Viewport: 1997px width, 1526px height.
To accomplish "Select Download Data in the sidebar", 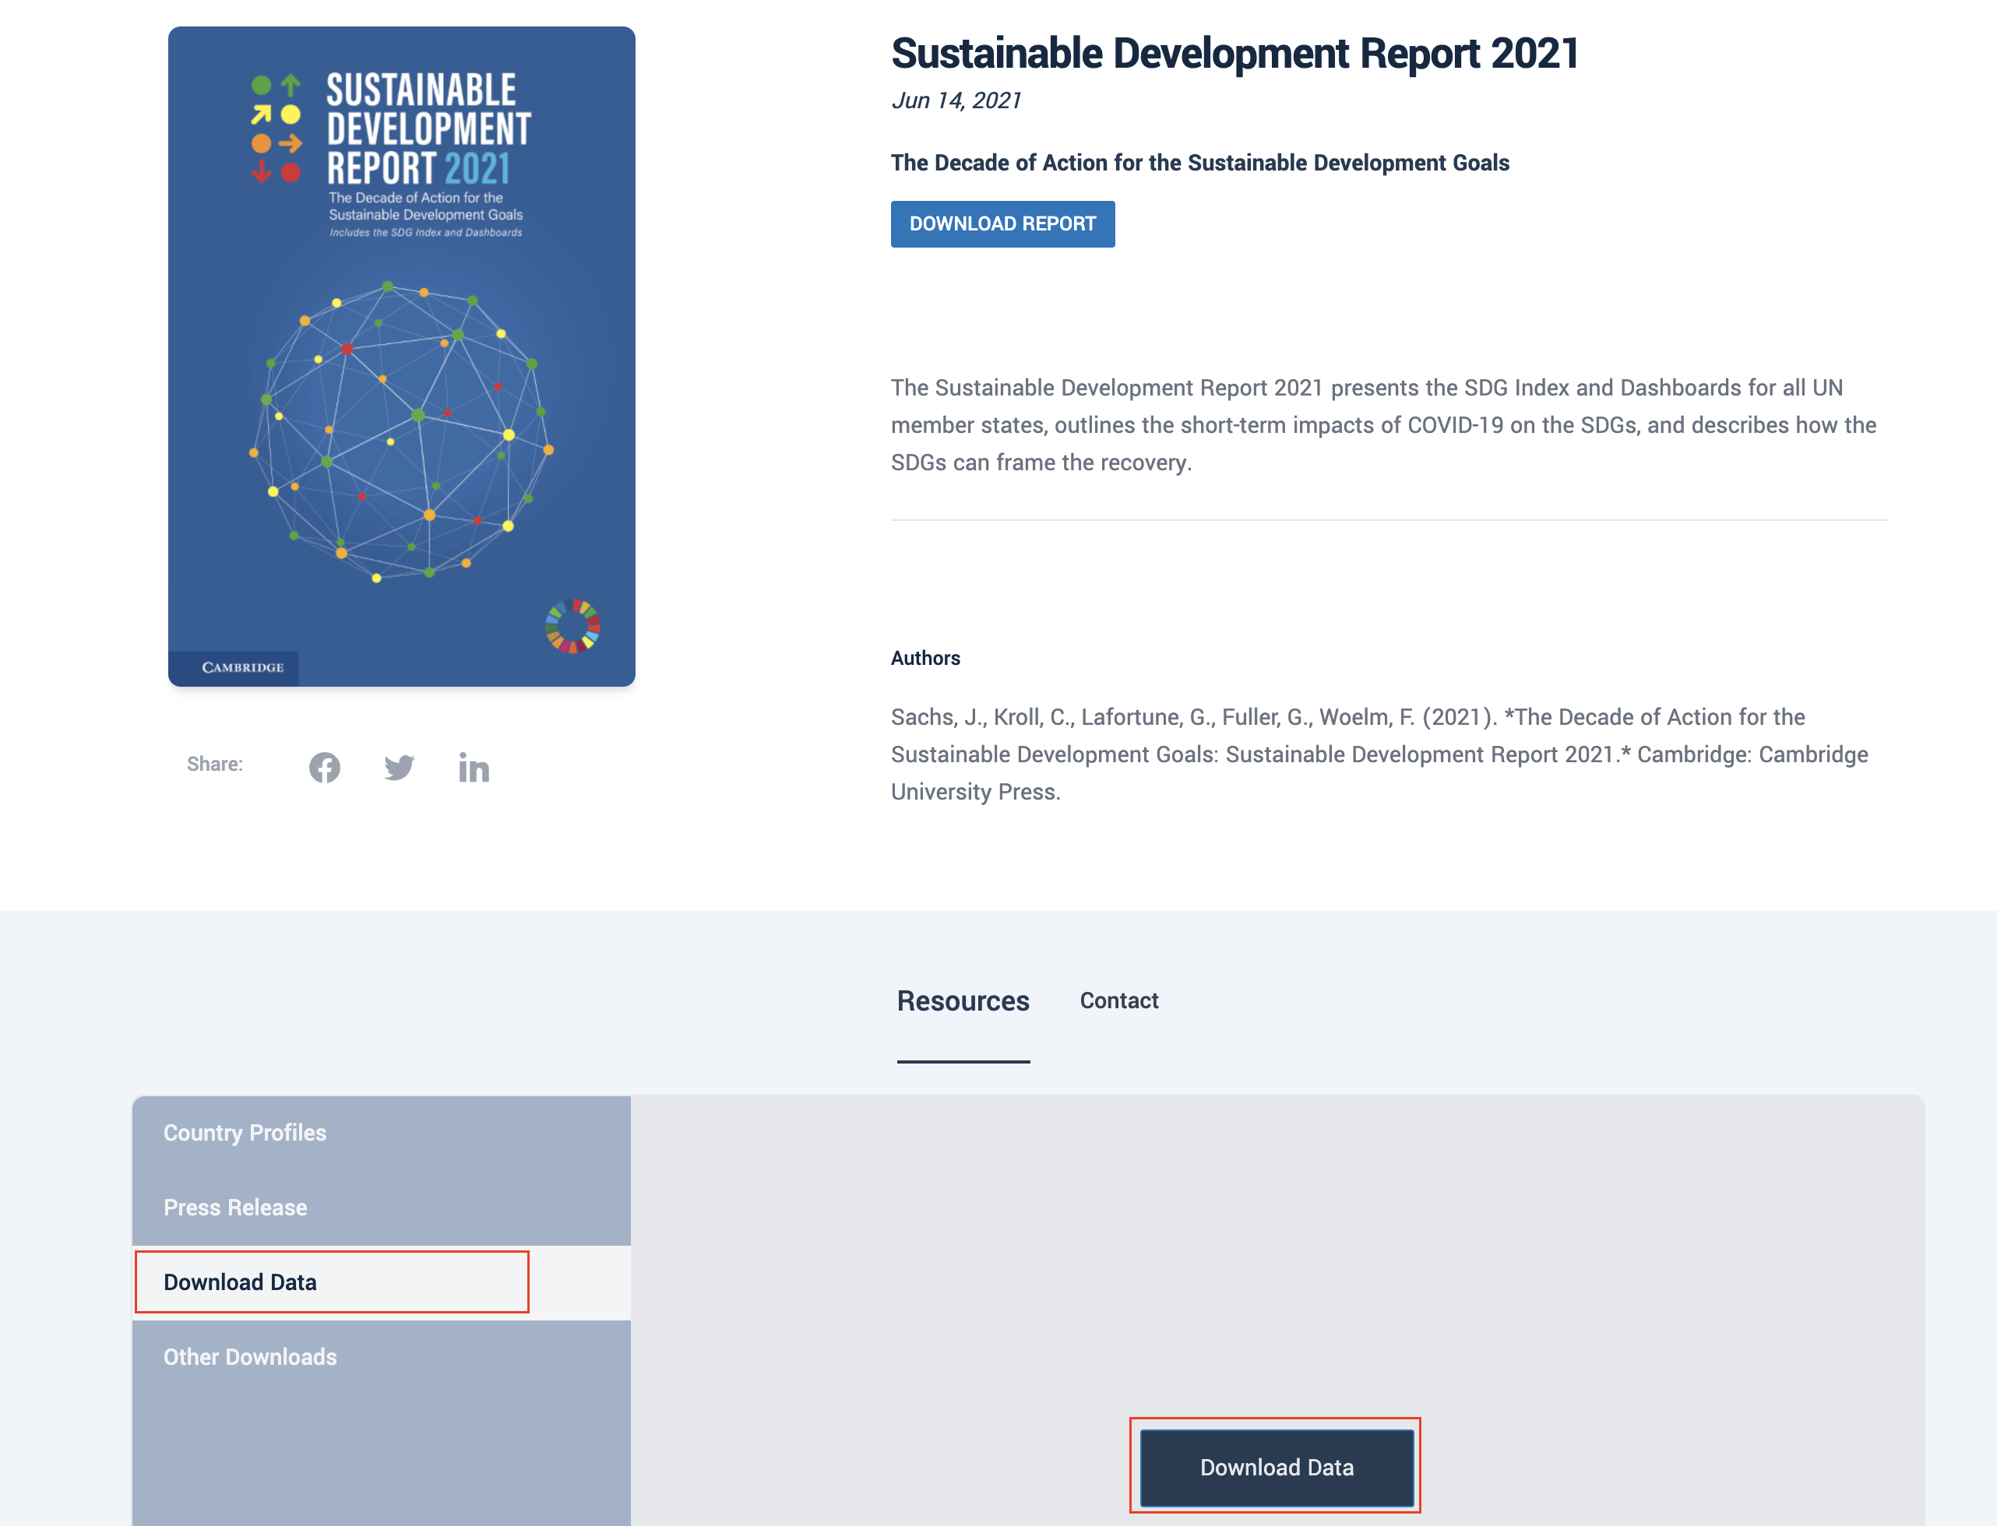I will (x=381, y=1282).
